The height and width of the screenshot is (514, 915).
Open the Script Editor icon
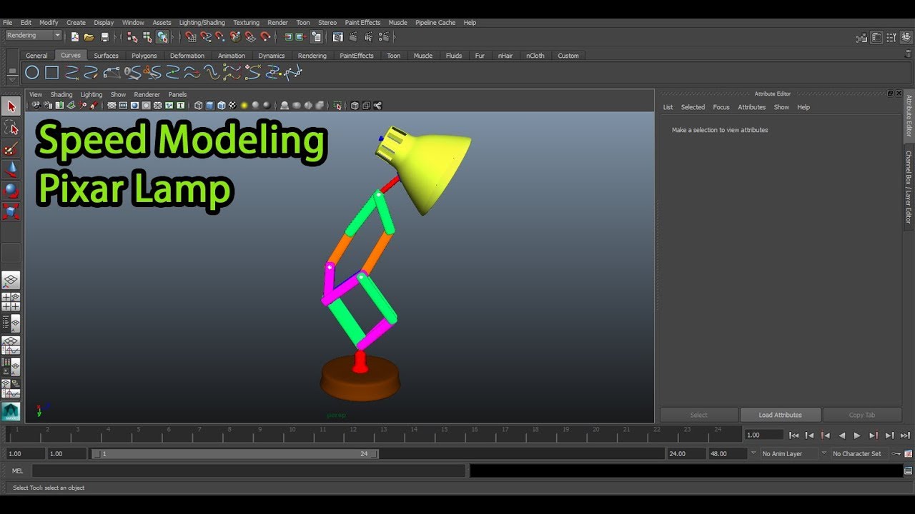(909, 470)
